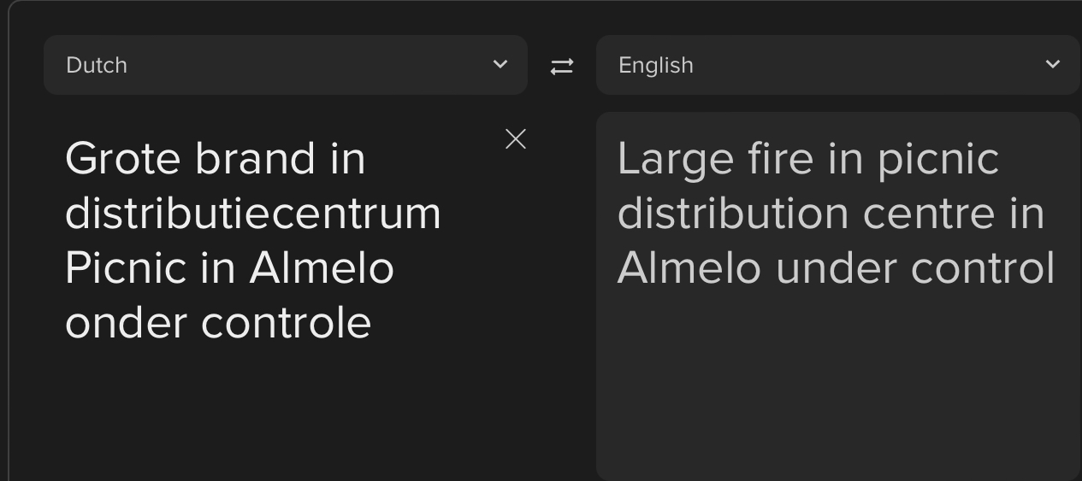Click the "English" language label
Viewport: 1082px width, 481px height.
coord(656,65)
